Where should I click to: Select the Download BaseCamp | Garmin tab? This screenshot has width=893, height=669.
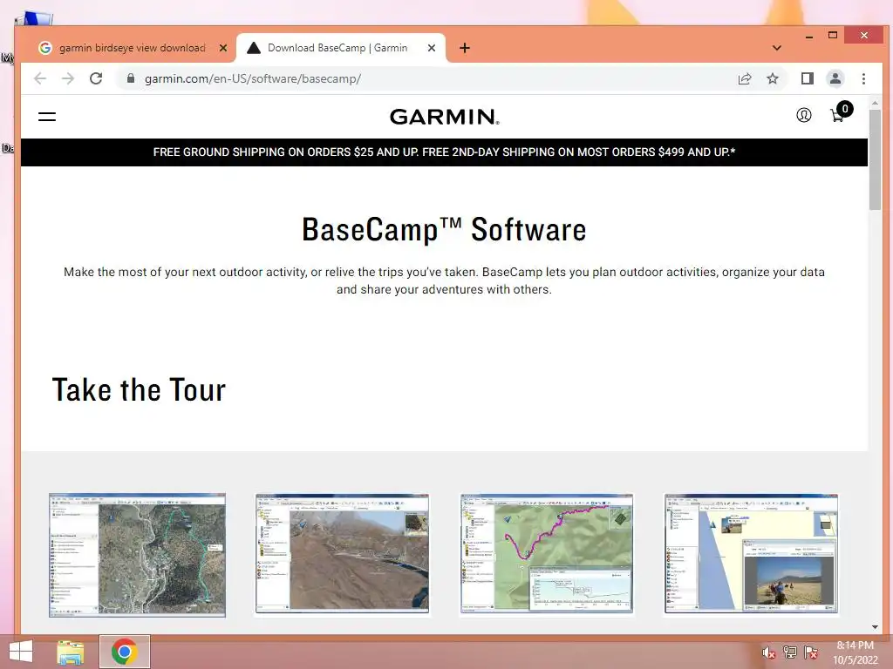341,48
